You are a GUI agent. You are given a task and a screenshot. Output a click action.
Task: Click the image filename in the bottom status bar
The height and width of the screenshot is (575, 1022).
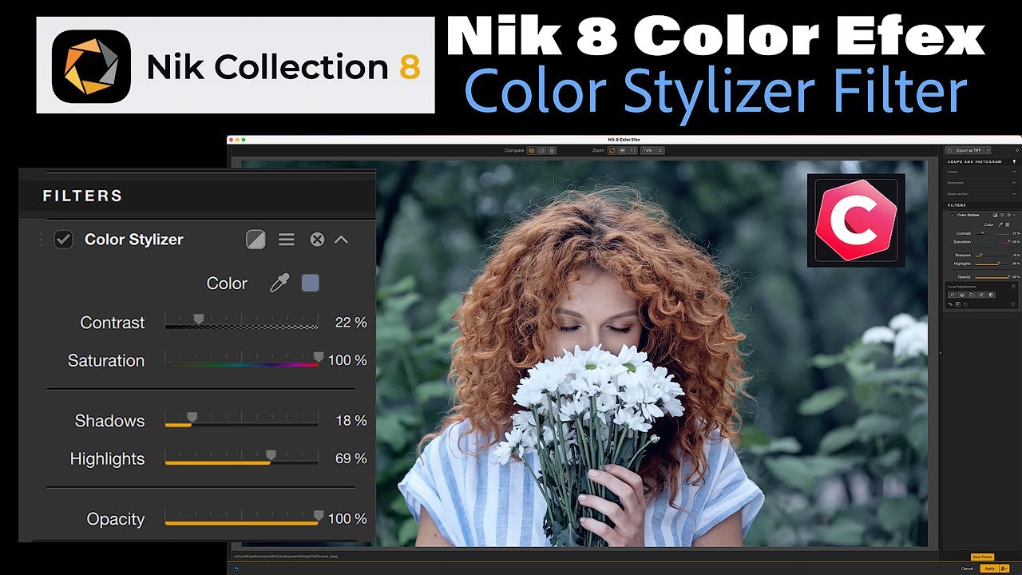tap(286, 556)
